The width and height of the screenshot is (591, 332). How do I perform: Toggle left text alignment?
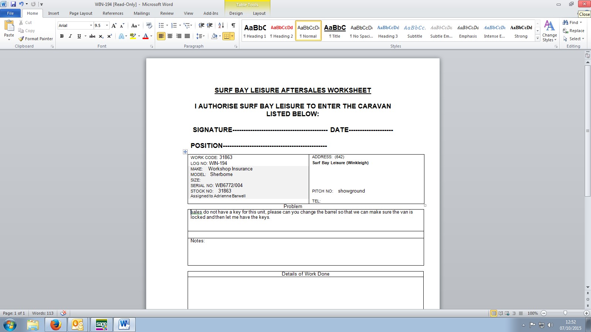[x=161, y=36]
